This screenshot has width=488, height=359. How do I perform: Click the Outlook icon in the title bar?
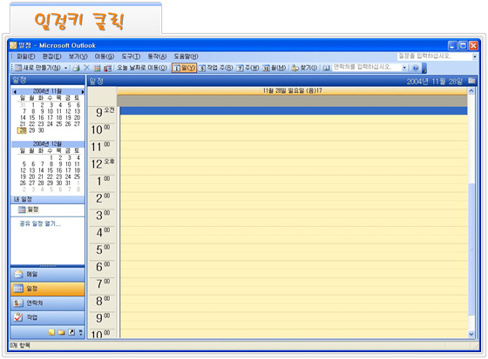click(x=13, y=46)
